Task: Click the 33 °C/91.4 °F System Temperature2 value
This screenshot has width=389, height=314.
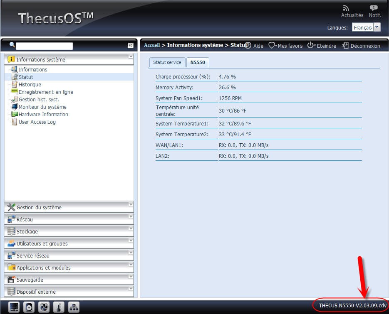Action: (x=235, y=135)
